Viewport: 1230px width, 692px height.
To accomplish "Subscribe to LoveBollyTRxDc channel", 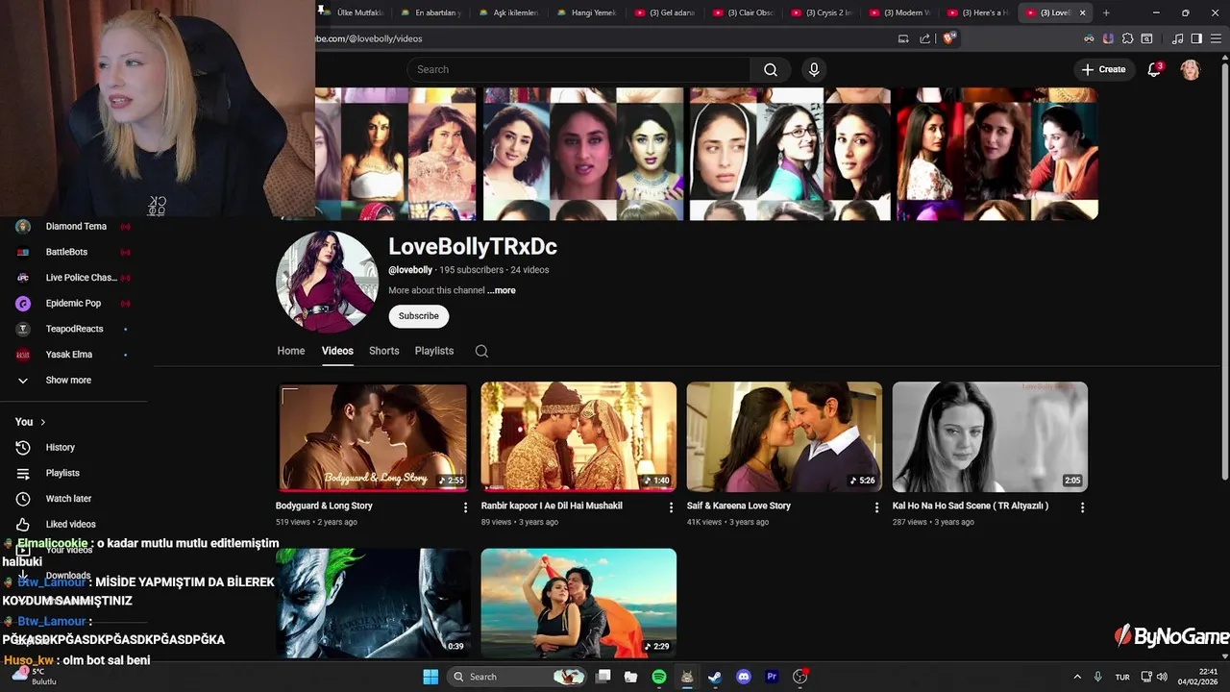I will (x=419, y=316).
